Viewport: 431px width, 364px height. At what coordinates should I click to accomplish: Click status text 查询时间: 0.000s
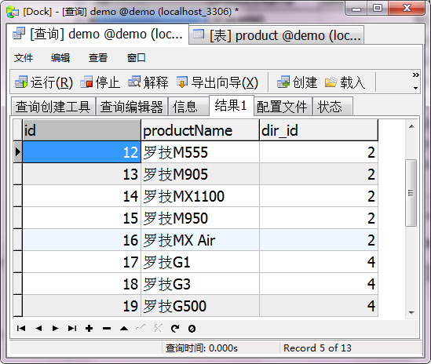pyautogui.click(x=202, y=348)
